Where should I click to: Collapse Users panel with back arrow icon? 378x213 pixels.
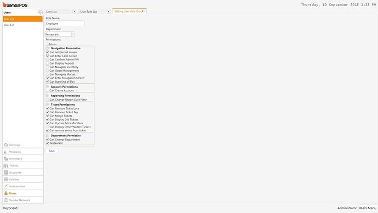click(40, 12)
